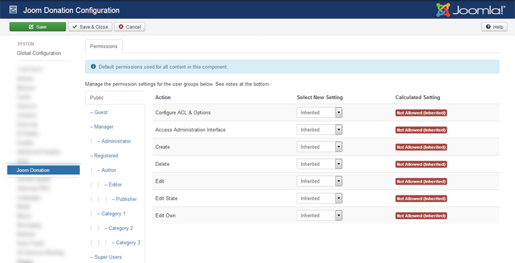This screenshot has width=515, height=263.
Task: Cancel the configuration changes
Action: coord(129,26)
